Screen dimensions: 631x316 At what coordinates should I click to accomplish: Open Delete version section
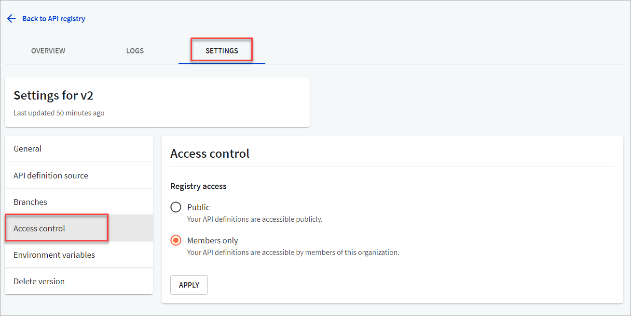point(79,281)
